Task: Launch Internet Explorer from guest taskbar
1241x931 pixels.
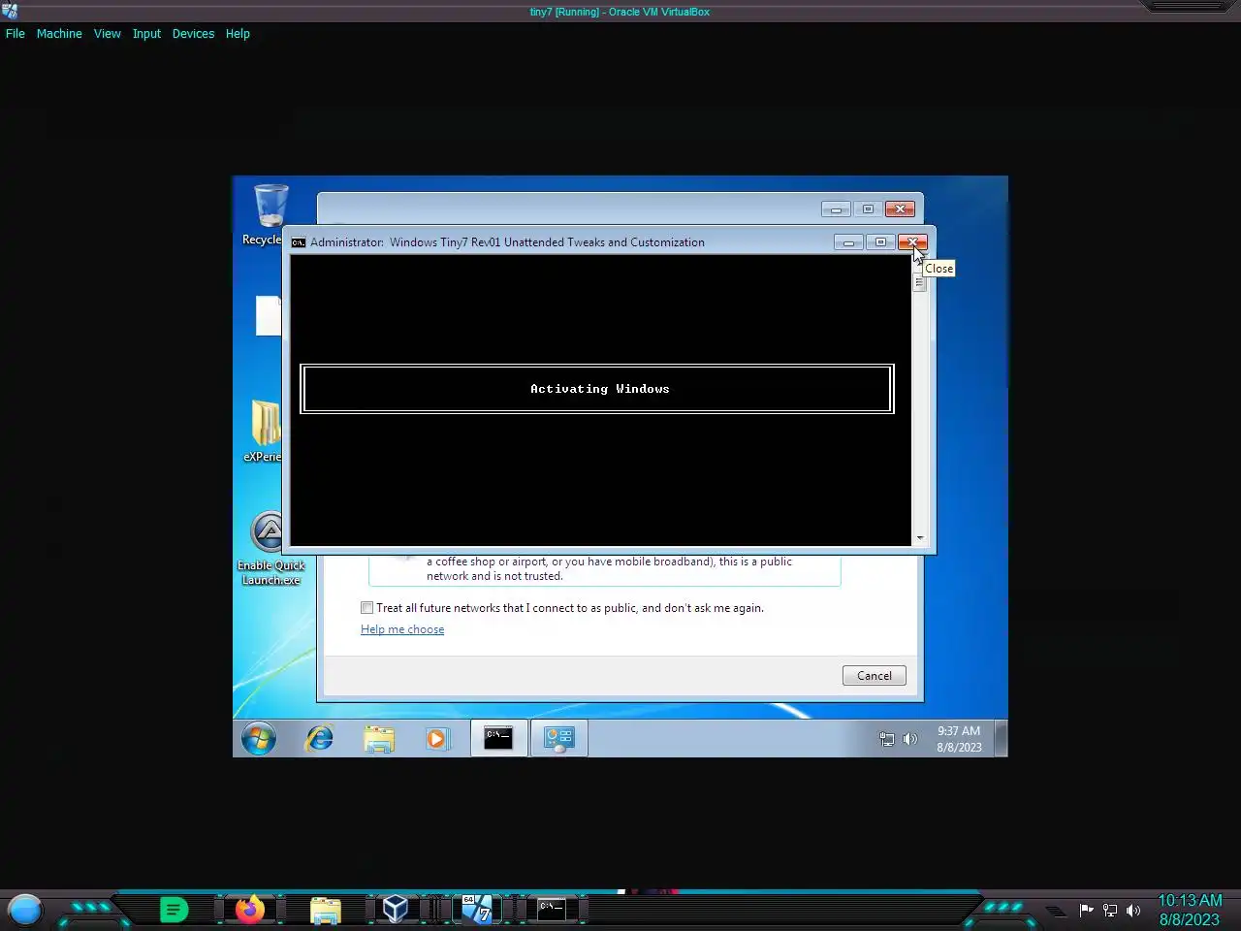Action: coord(320,739)
